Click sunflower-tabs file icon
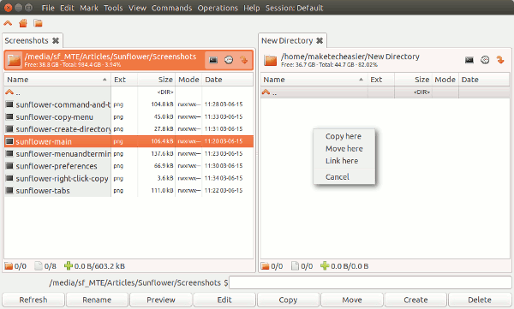This screenshot has height=309, width=514. (x=9, y=190)
